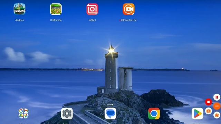Tap the home screen page indicator dots
Image resolution: width=221 pixels, height=124 pixels.
coord(110,105)
